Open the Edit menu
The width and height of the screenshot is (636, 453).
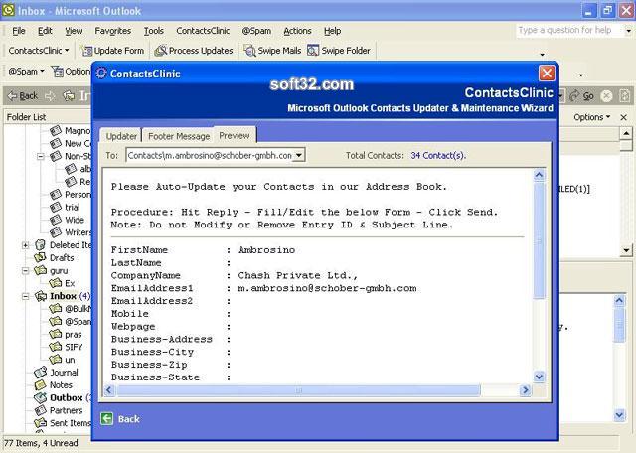tap(45, 31)
